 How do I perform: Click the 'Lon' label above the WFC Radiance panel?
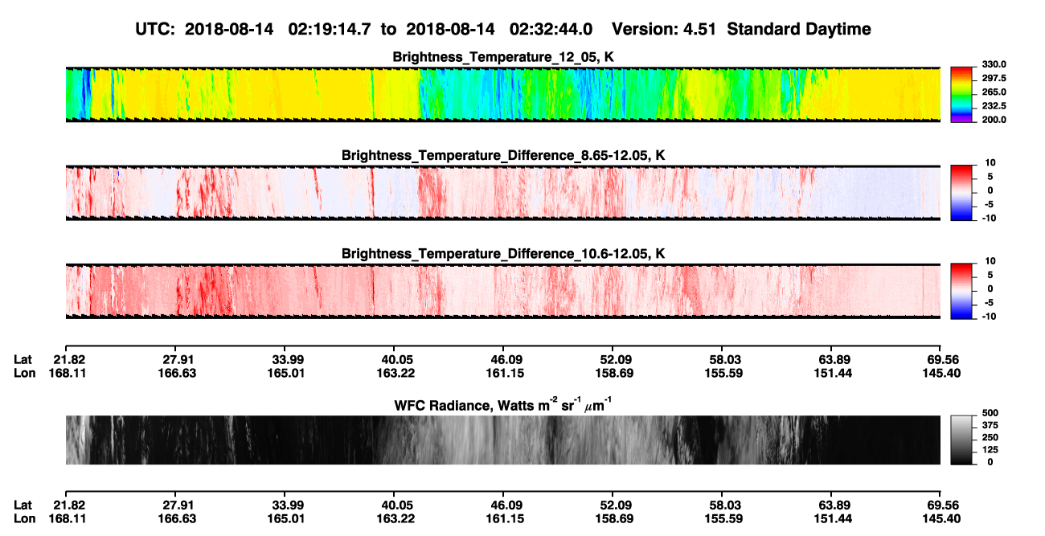[24, 372]
